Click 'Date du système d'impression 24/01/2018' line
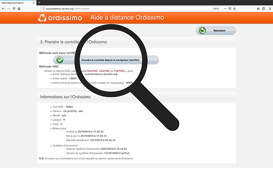273x170 pixels. (x=97, y=149)
